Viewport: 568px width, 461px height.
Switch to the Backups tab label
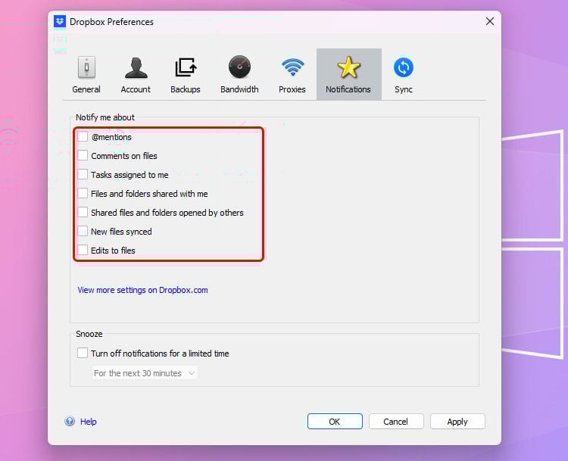pos(186,89)
